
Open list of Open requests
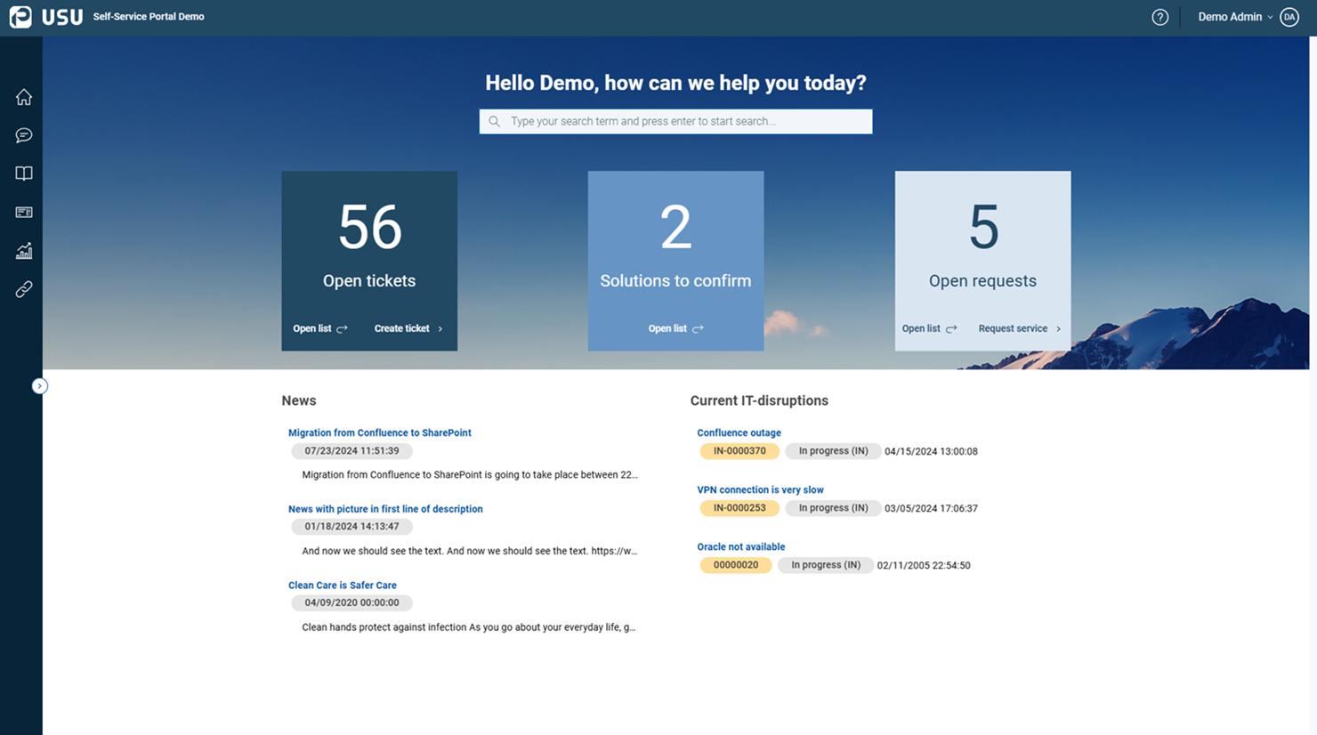pyautogui.click(x=929, y=328)
